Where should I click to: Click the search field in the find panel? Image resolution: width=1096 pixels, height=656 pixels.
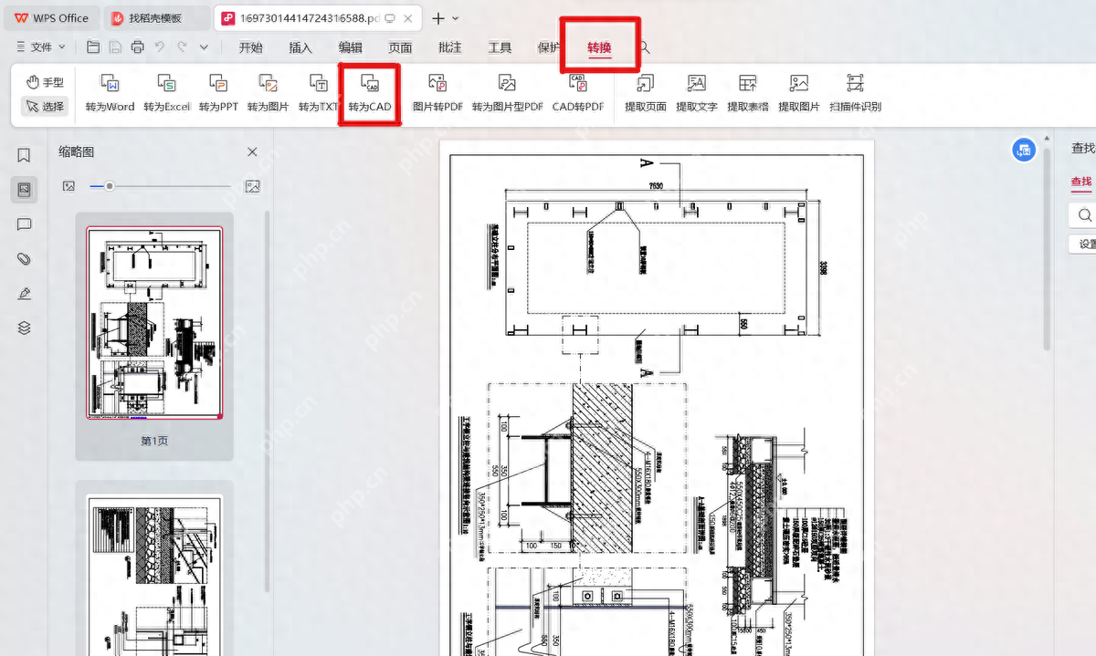1082,215
